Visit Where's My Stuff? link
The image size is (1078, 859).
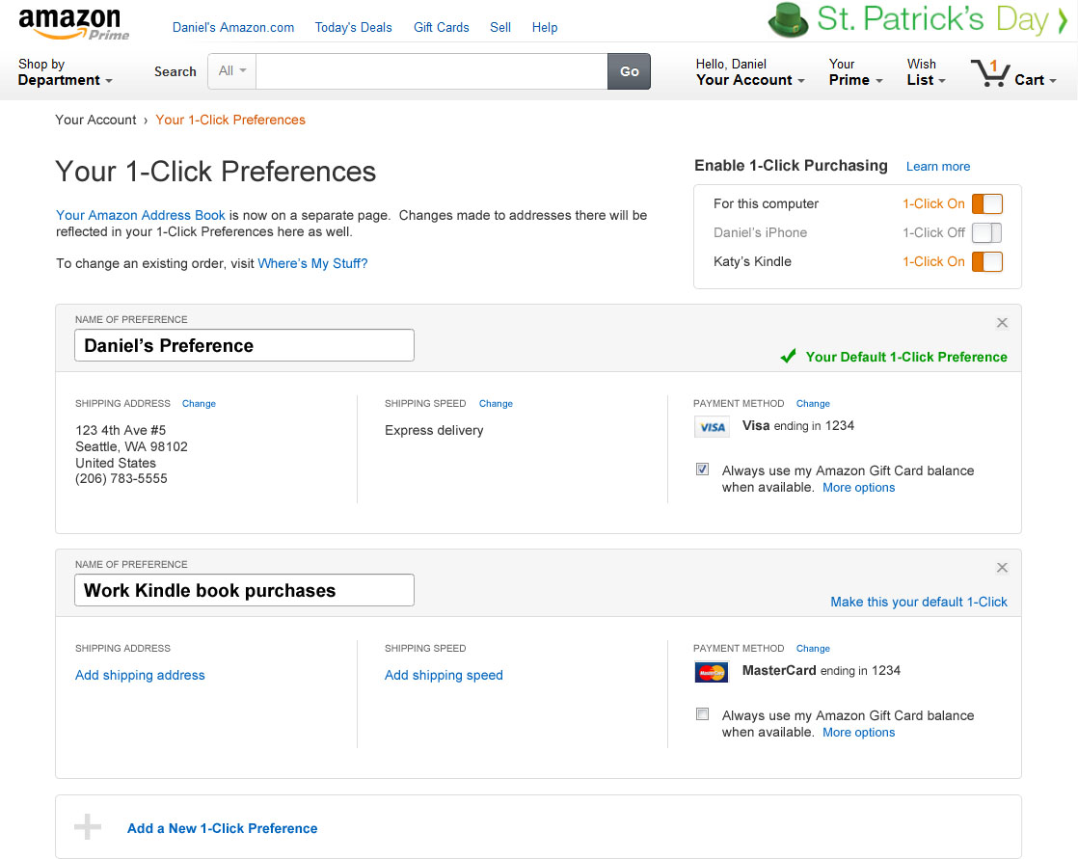point(312,263)
